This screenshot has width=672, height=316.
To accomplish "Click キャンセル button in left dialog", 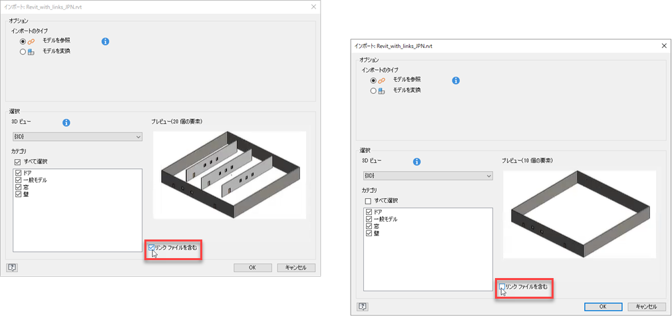I will click(x=296, y=267).
